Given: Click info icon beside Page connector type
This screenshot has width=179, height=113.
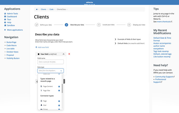Looking at the screenshot, I should 59,101.
